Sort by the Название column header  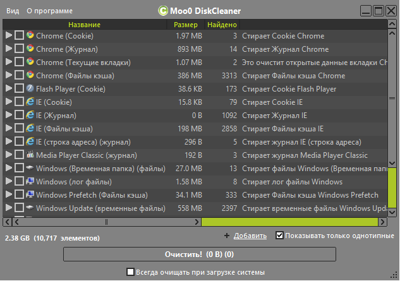click(x=85, y=25)
